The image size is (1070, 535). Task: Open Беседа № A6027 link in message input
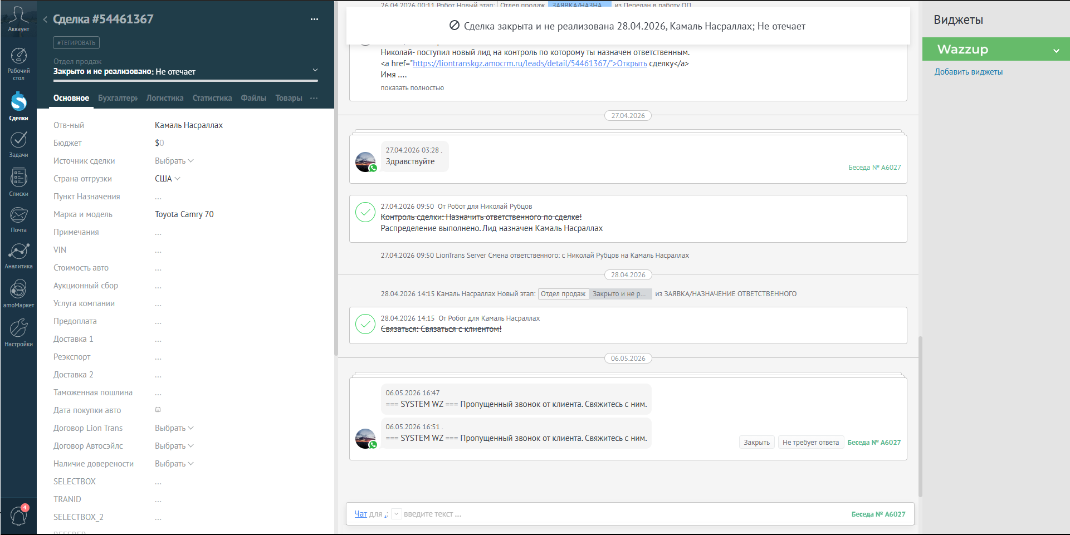tap(878, 514)
